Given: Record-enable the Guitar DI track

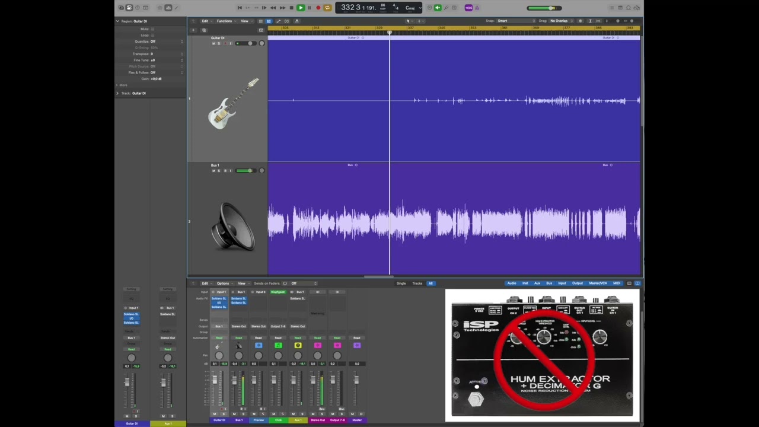Looking at the screenshot, I should [x=225, y=43].
